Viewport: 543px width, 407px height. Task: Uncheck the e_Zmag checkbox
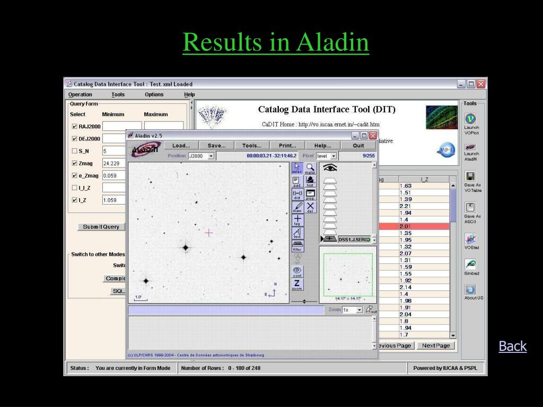tap(74, 175)
